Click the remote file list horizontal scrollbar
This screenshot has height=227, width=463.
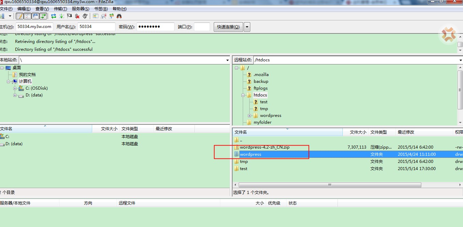(329, 185)
